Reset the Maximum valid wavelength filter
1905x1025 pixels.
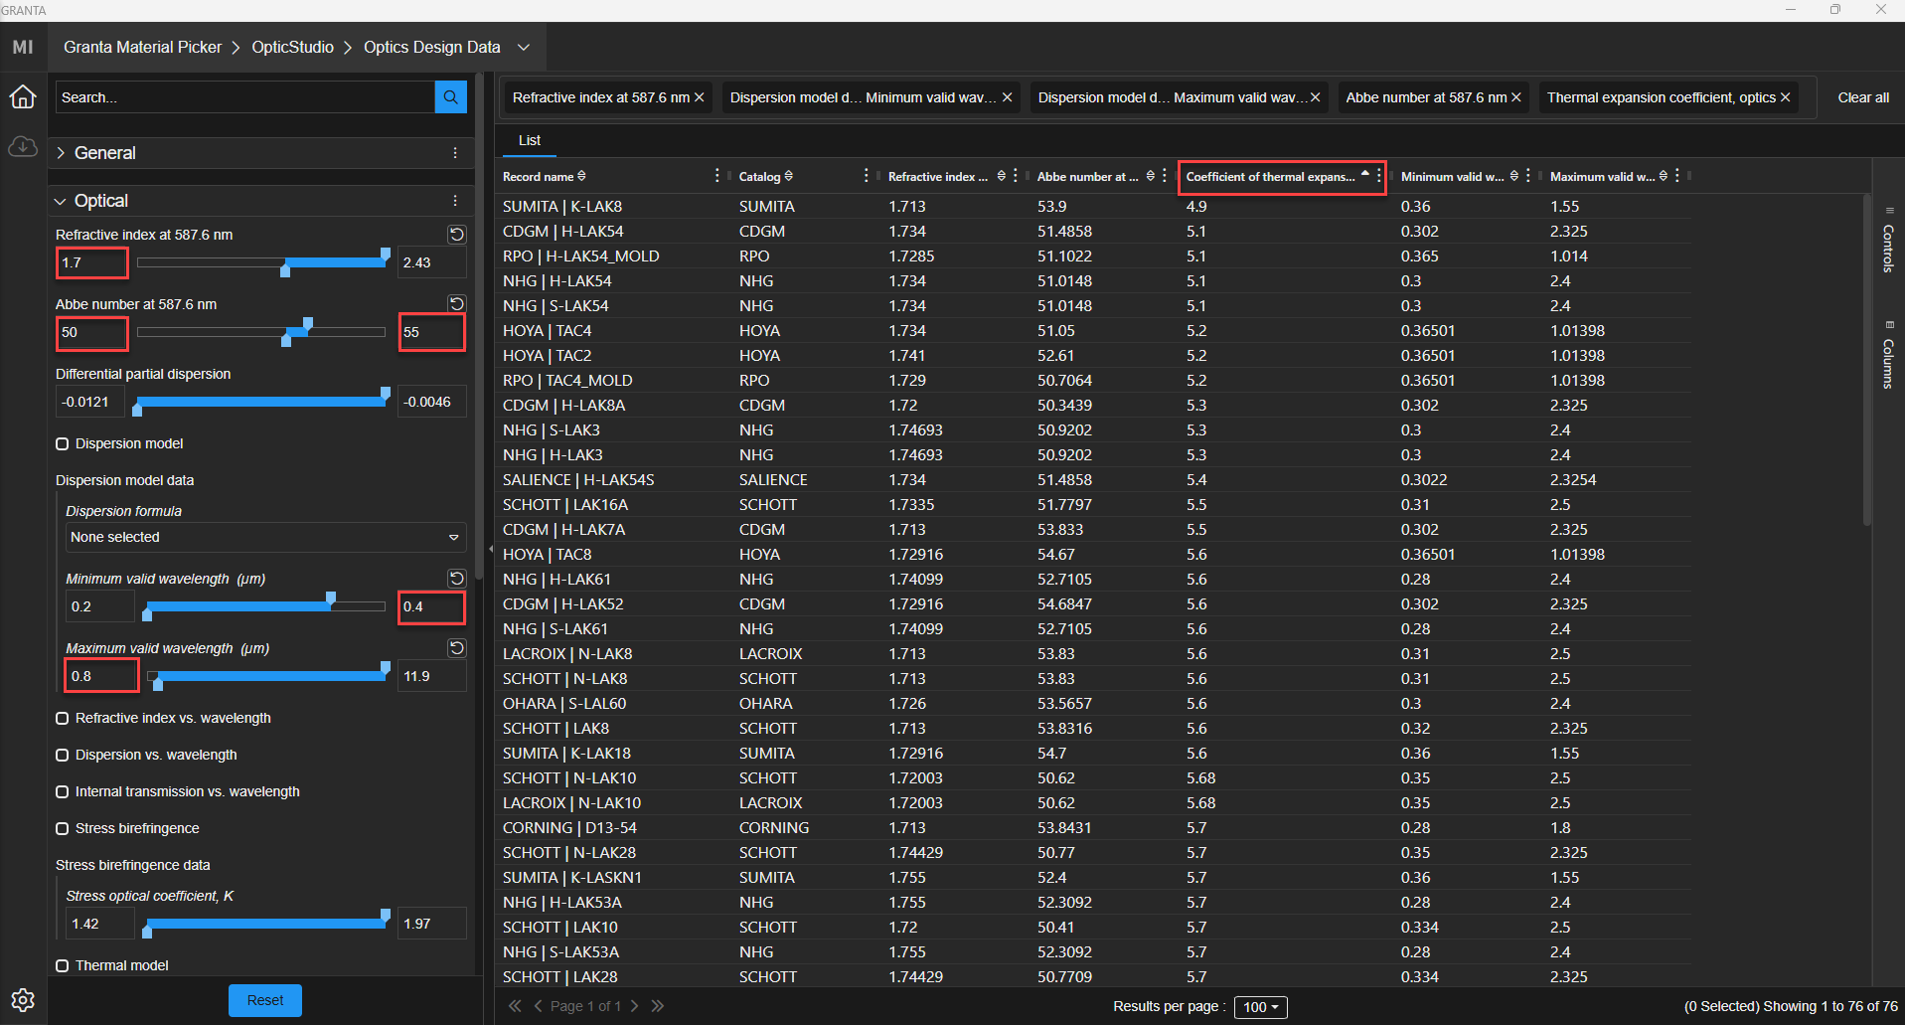coord(457,648)
